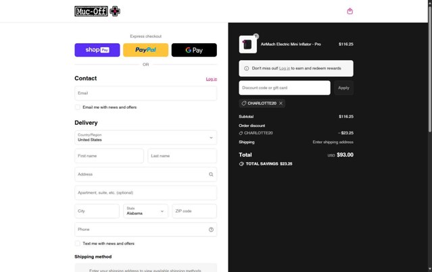Focus the First name field
Viewport: 432px width, 272px height.
coord(109,156)
